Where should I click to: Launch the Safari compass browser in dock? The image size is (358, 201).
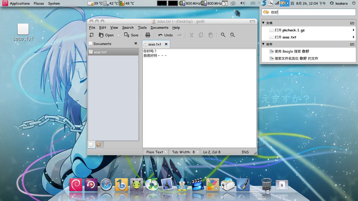click(106, 185)
